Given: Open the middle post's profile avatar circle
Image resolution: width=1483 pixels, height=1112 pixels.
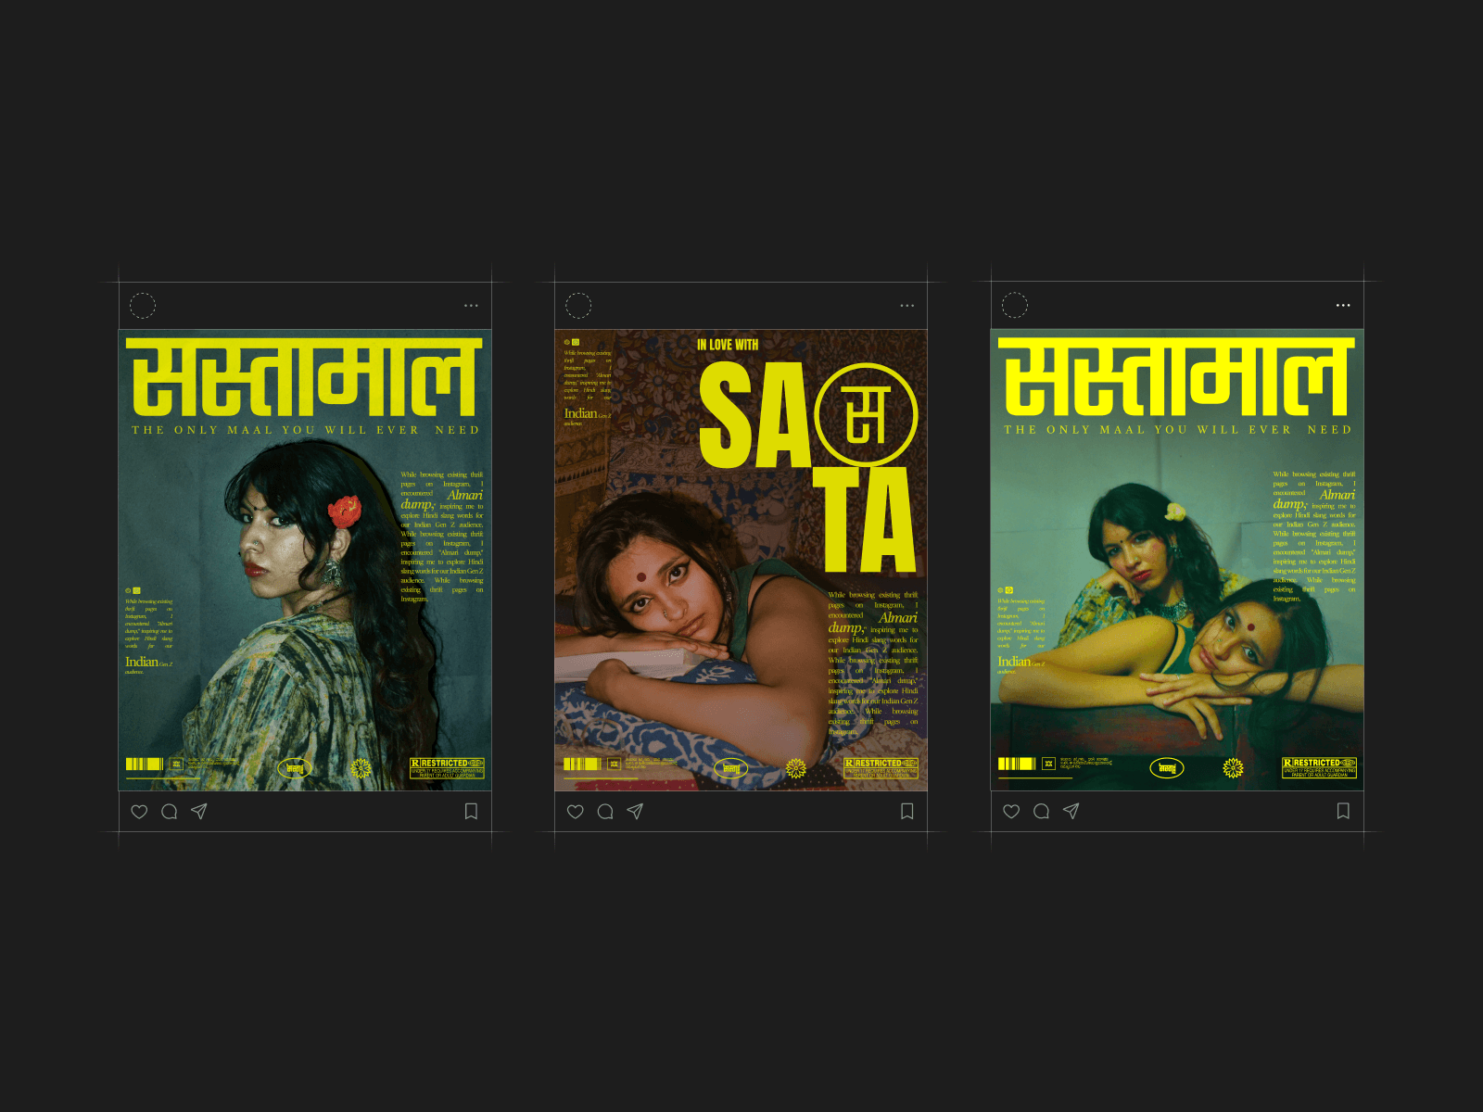Looking at the screenshot, I should [578, 305].
